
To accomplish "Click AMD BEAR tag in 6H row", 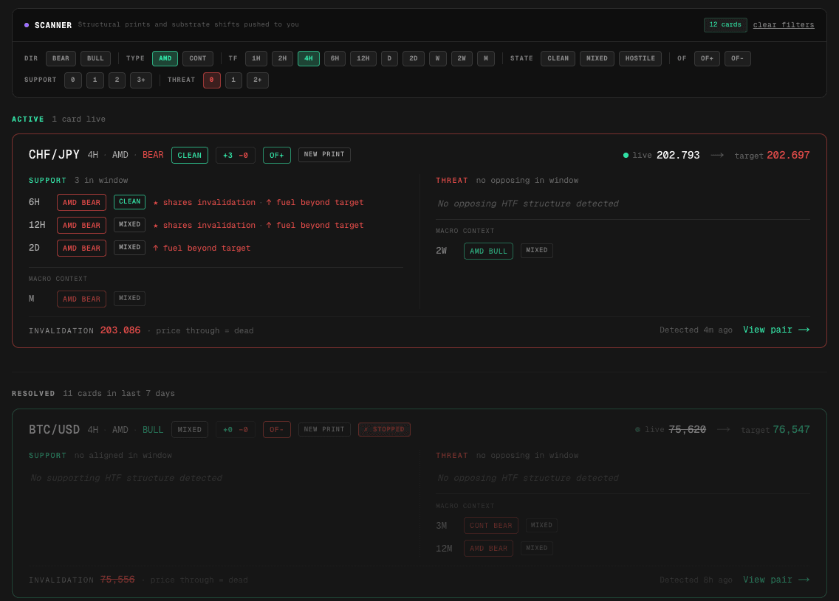I will (x=81, y=203).
